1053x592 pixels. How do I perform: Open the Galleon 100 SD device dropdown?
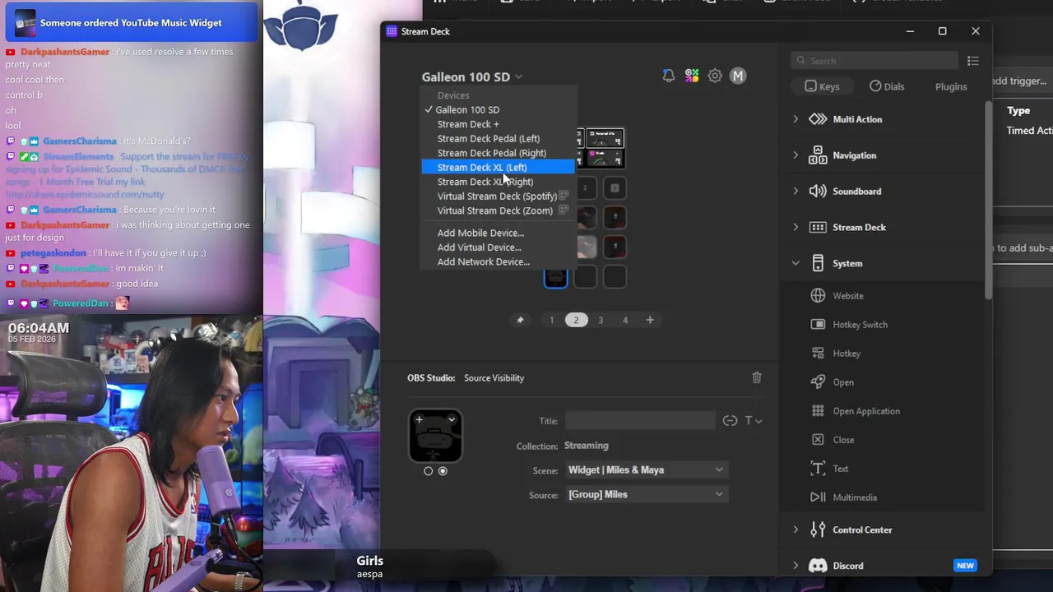(471, 76)
